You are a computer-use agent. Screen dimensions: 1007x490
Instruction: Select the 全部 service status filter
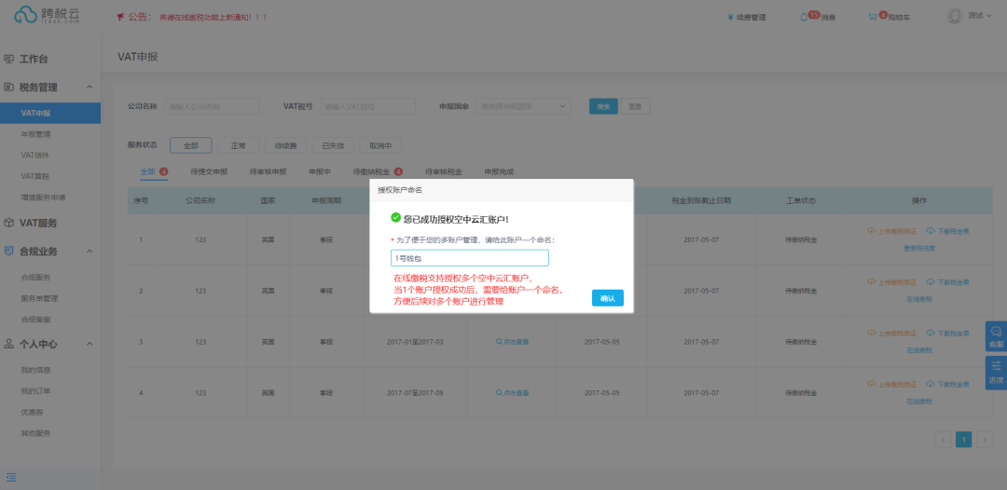pos(191,145)
